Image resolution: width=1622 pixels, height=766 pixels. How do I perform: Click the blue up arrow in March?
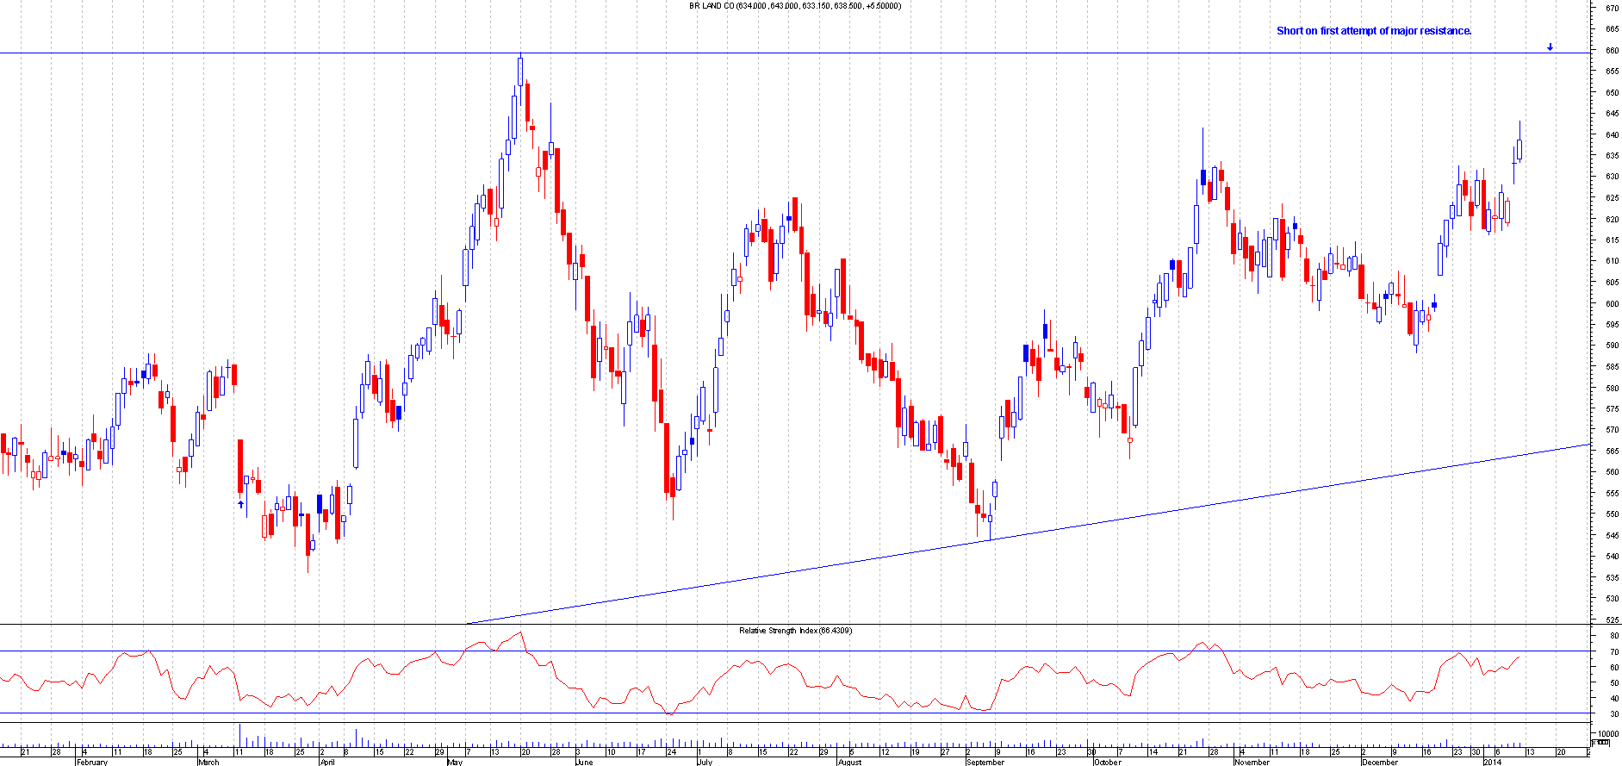coord(240,504)
